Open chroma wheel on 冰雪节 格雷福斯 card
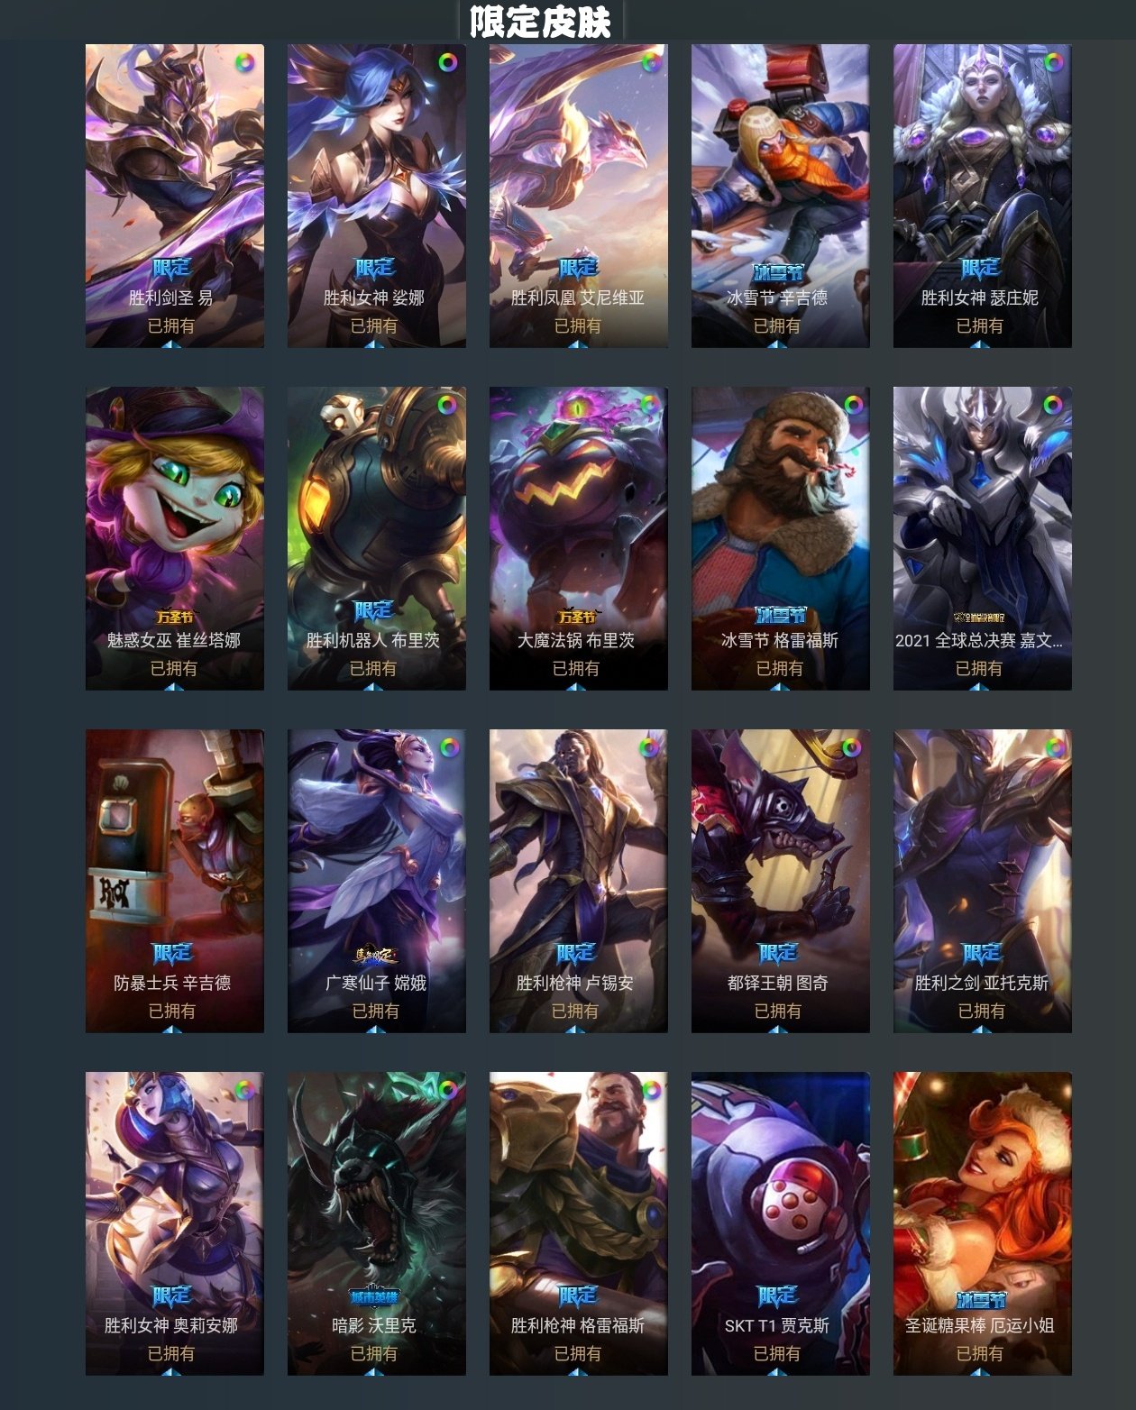This screenshot has height=1410, width=1136. [x=853, y=405]
